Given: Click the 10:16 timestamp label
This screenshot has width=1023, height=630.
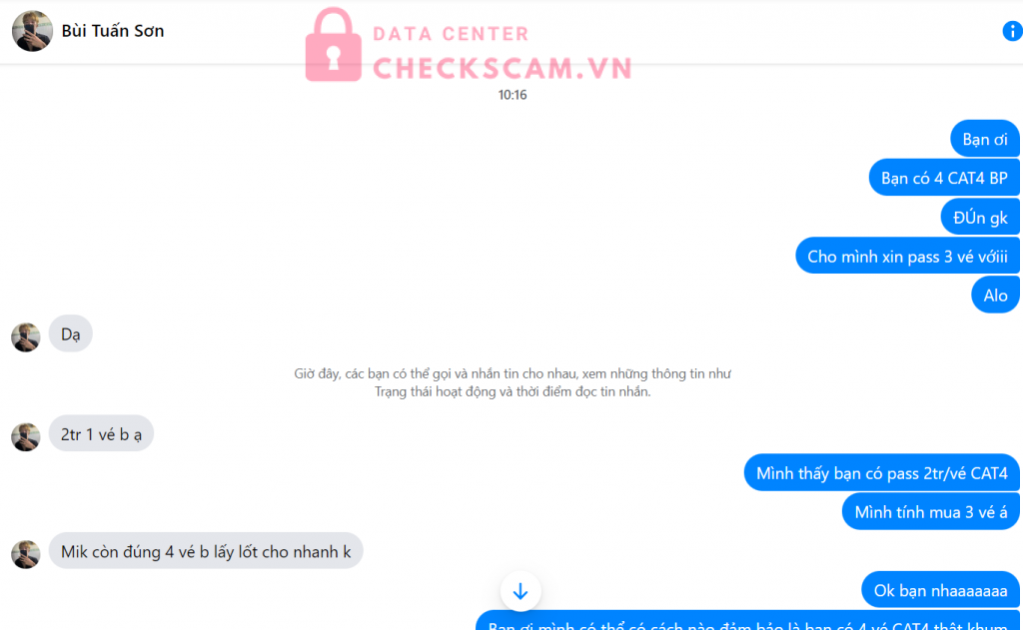Looking at the screenshot, I should (x=512, y=95).
